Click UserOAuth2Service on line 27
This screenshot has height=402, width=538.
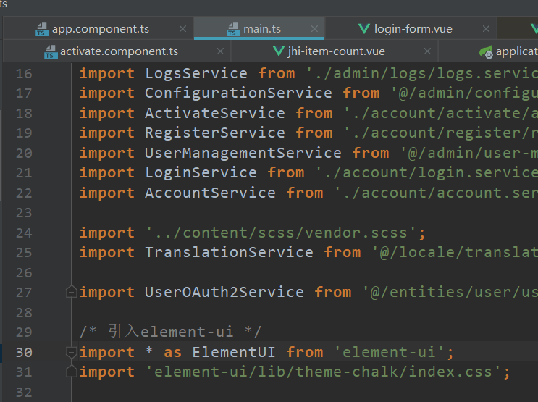pyautogui.click(x=224, y=292)
